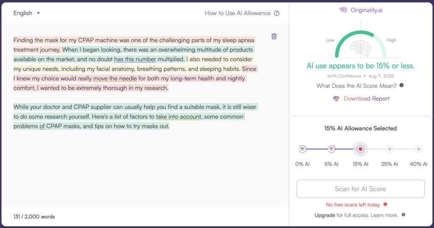Click the diamond icon beside Download Report

pyautogui.click(x=336, y=99)
